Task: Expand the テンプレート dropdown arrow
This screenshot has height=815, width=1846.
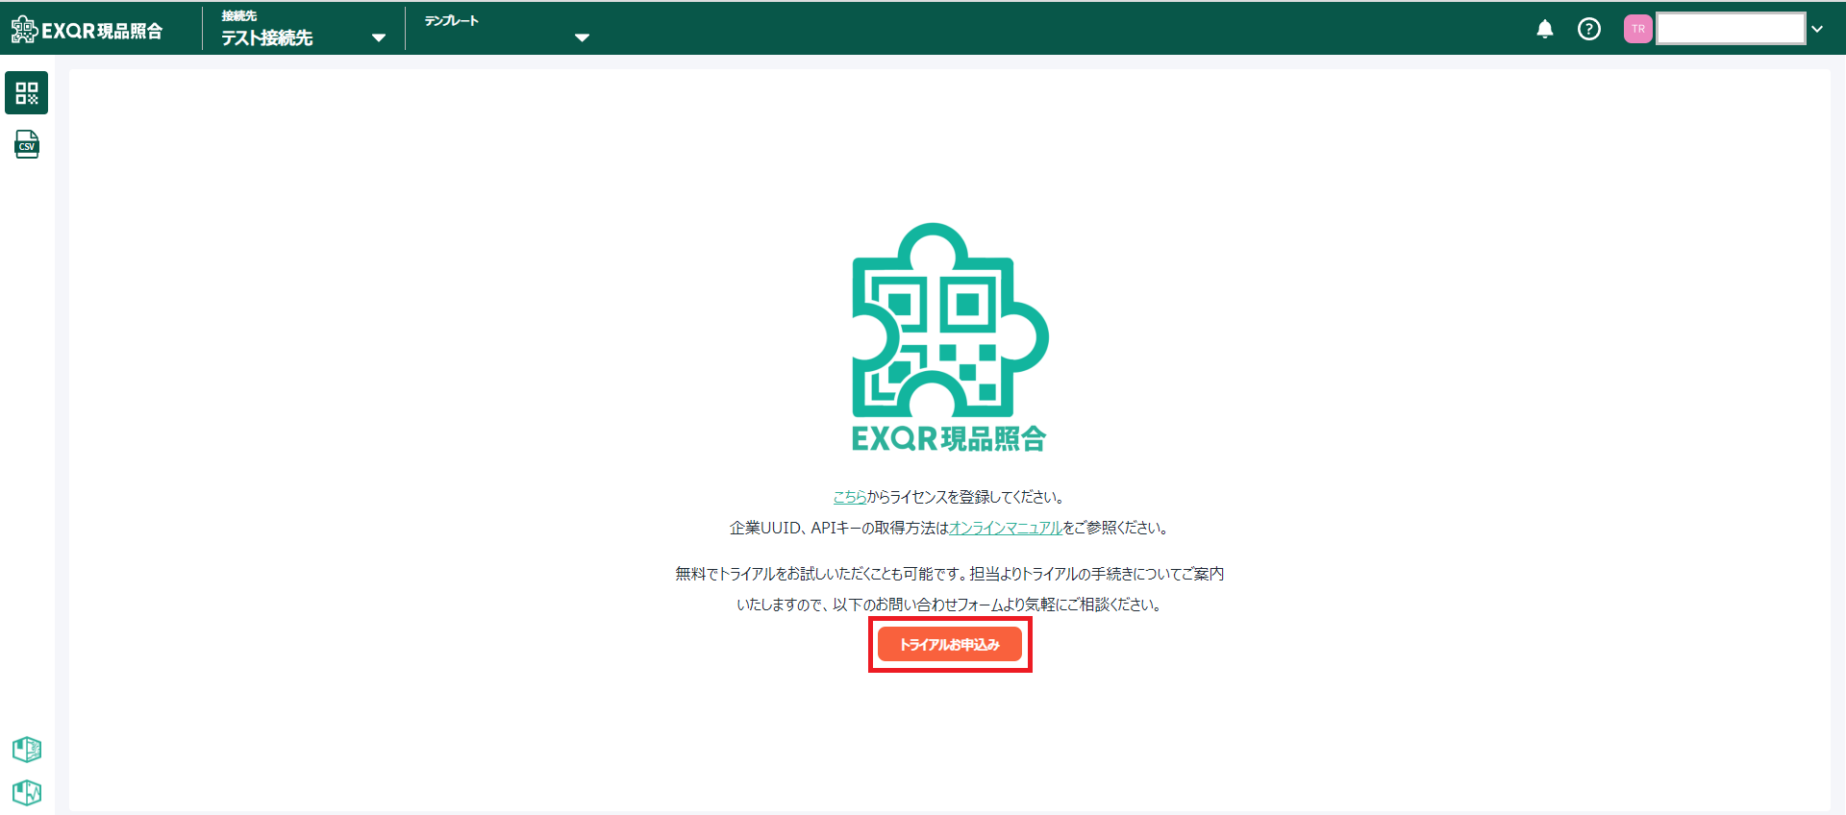Action: point(582,38)
